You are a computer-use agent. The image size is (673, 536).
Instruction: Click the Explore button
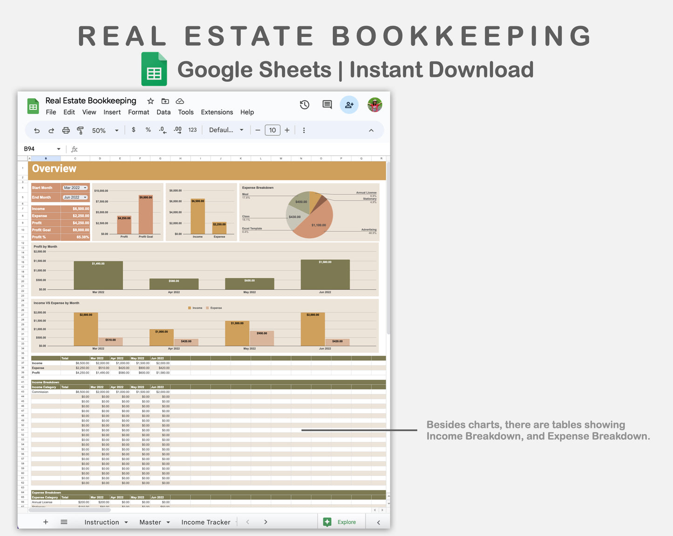(341, 522)
